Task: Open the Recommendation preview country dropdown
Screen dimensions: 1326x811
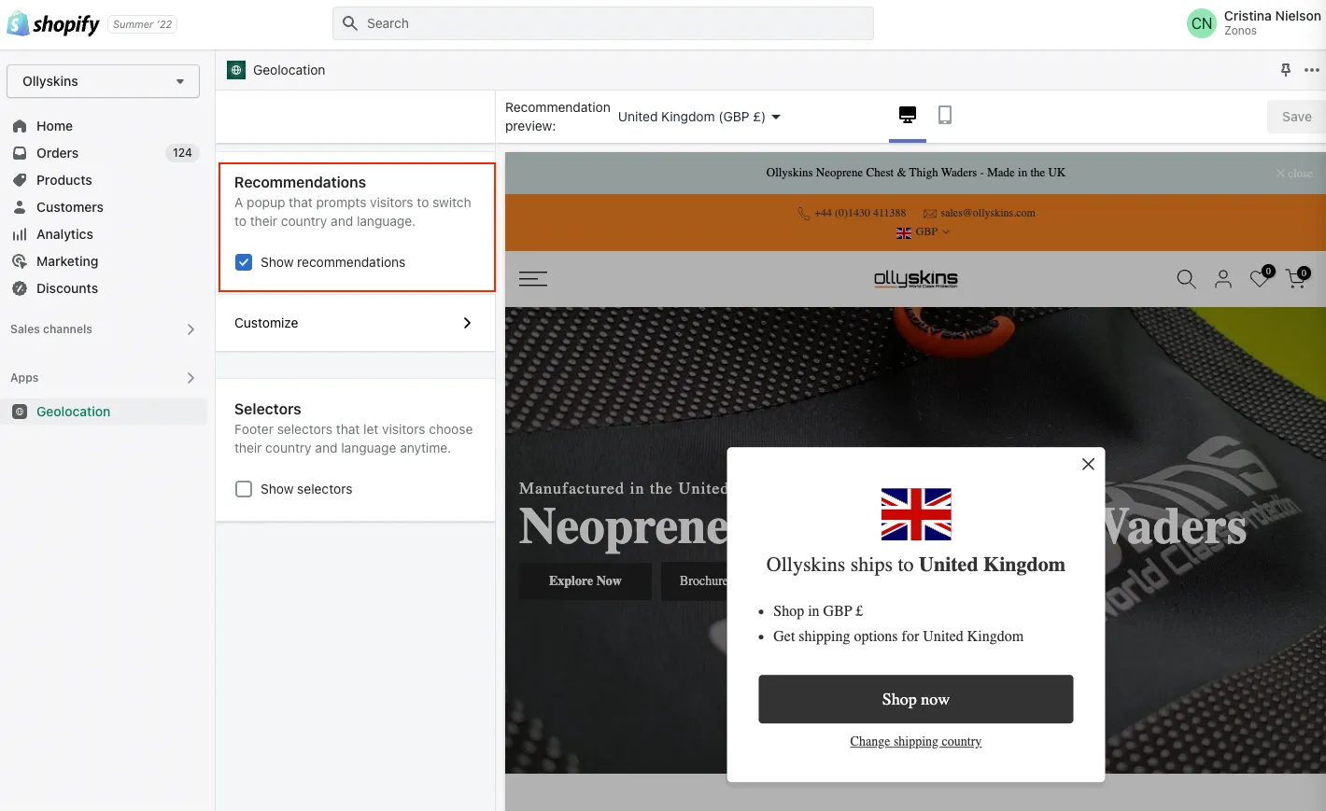Action: [698, 116]
